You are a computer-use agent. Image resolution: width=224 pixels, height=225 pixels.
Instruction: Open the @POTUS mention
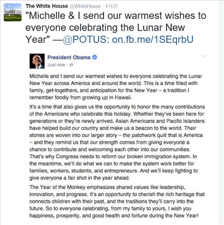click(86, 40)
